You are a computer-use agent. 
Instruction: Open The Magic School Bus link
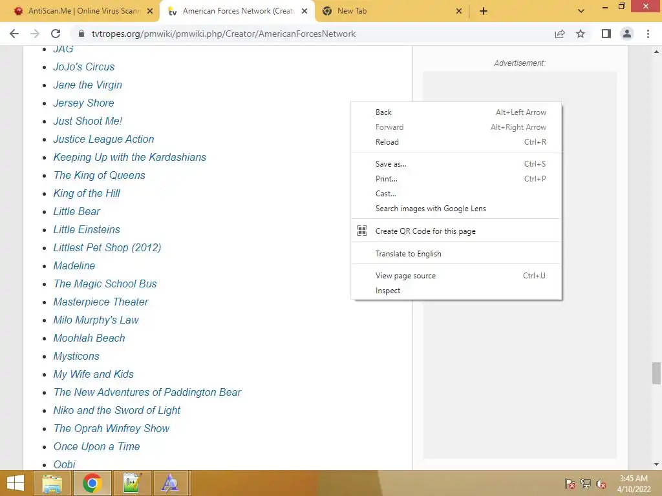coord(105,284)
